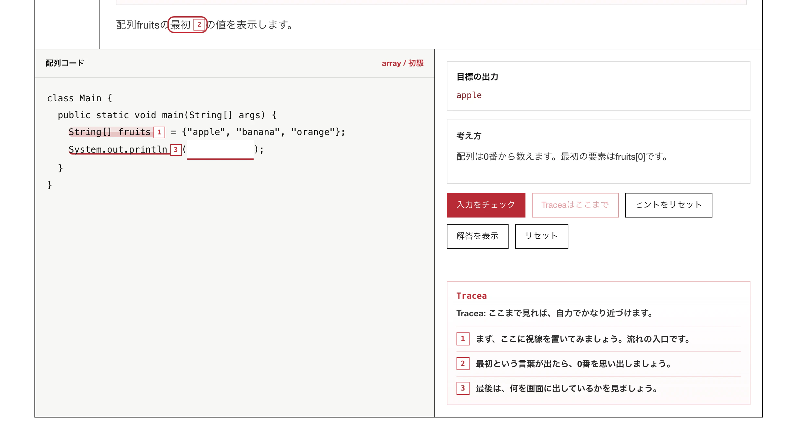The height and width of the screenshot is (424, 809).
Task: Click the 'class Main {' code line
Action: point(80,98)
